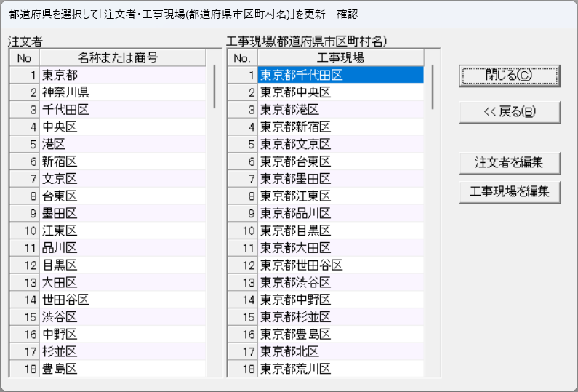The image size is (578, 392).
Task: Click the 閉じる(C) button
Action: [x=510, y=76]
